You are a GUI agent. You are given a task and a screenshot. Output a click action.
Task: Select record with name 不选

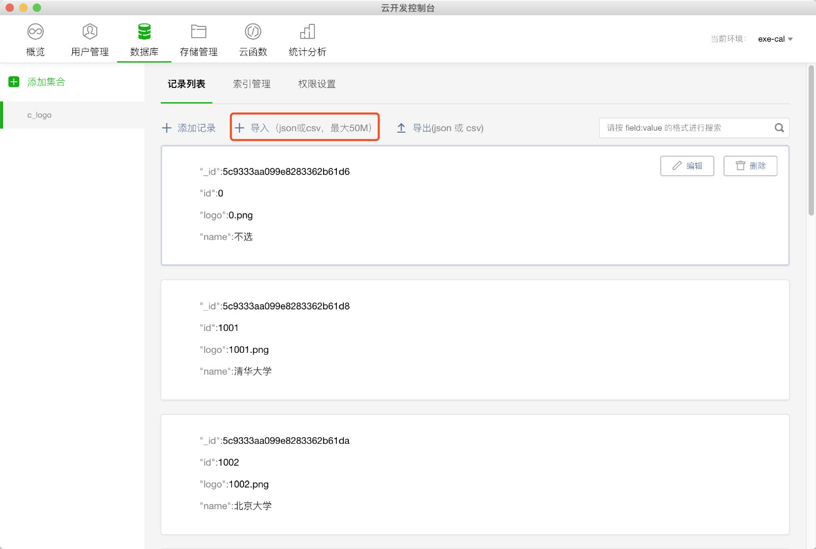click(x=475, y=205)
